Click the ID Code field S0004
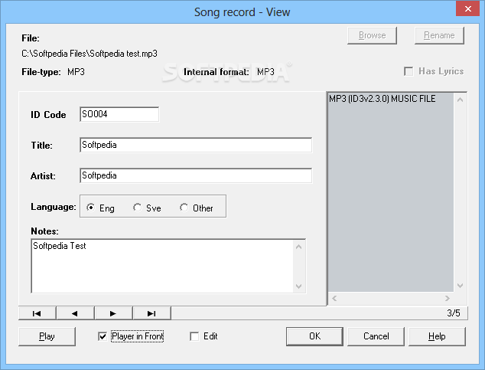This screenshot has height=370, width=485. [119, 114]
